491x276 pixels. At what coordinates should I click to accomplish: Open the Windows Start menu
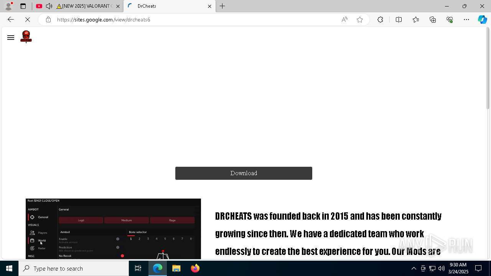tap(9, 268)
